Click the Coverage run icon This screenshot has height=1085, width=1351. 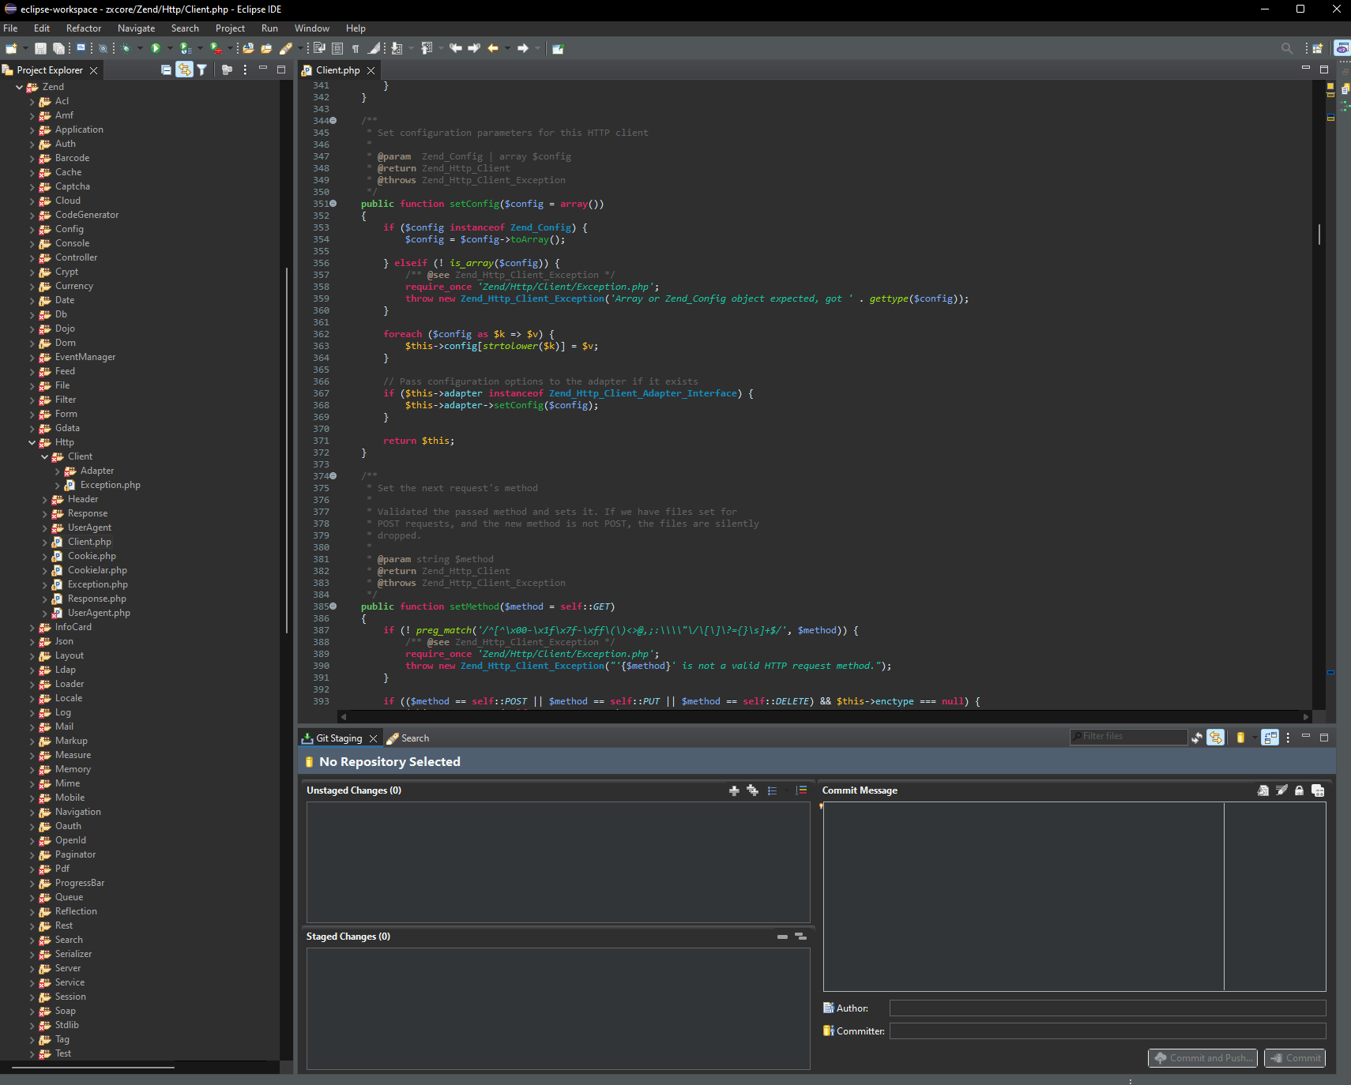186,48
